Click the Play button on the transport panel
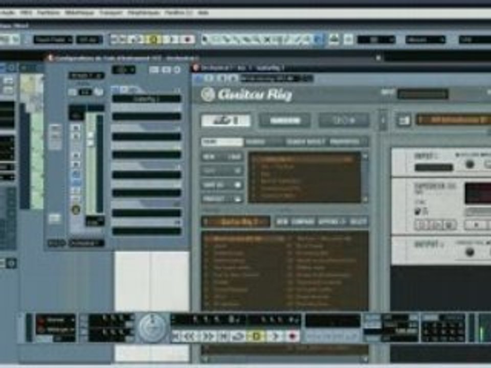Viewport: 491px width, 368px height. point(275,336)
